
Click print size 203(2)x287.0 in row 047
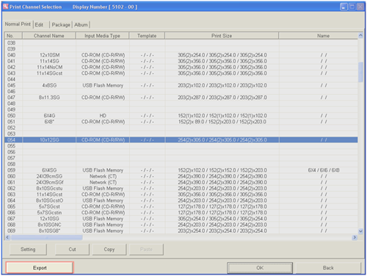(x=222, y=98)
